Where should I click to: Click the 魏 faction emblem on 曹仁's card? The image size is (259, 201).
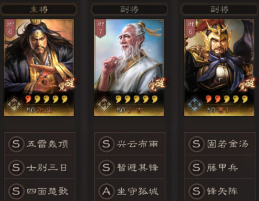tap(195, 104)
